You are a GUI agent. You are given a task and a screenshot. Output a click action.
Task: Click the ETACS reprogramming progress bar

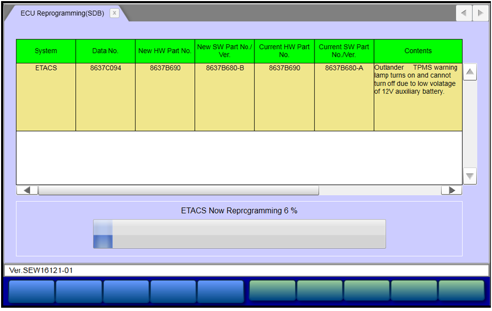point(239,234)
